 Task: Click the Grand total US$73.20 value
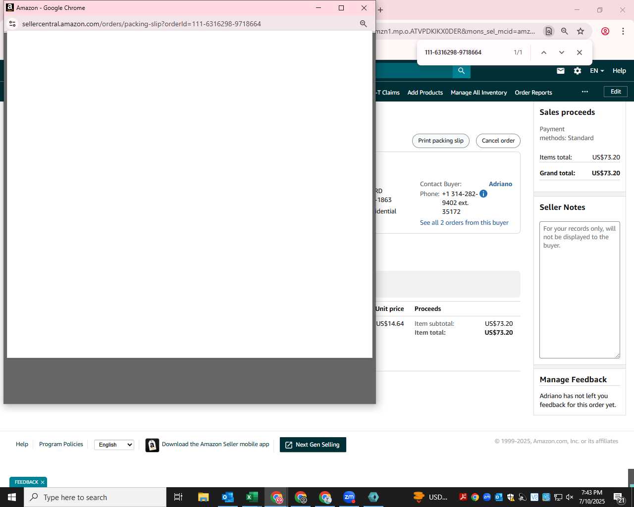click(606, 173)
